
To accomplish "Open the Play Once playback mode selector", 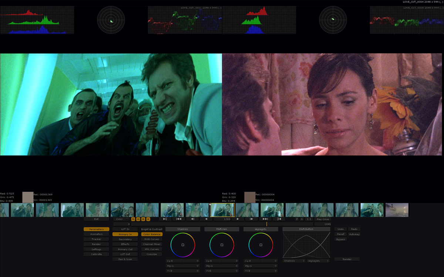I will click(323, 219).
